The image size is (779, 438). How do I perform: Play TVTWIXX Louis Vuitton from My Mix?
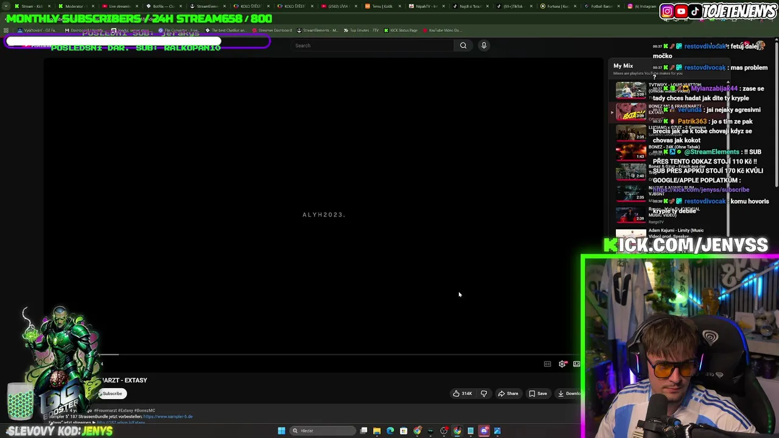(631, 91)
